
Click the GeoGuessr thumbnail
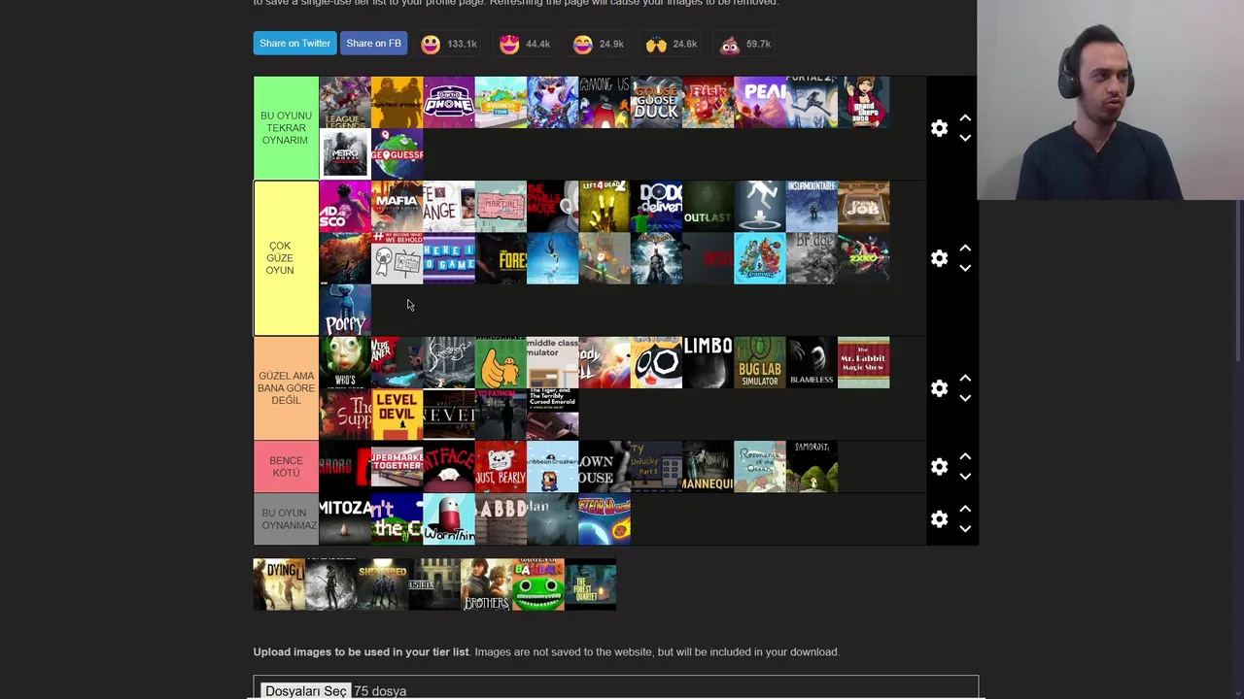pos(397,154)
